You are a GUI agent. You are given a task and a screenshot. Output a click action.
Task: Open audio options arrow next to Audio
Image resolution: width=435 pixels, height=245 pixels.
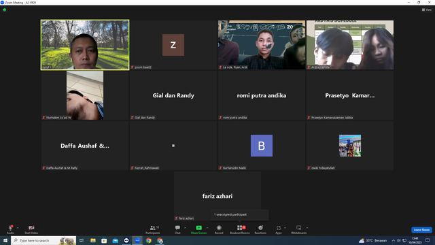18,228
